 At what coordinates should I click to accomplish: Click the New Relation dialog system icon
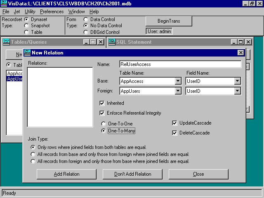pos(27,52)
